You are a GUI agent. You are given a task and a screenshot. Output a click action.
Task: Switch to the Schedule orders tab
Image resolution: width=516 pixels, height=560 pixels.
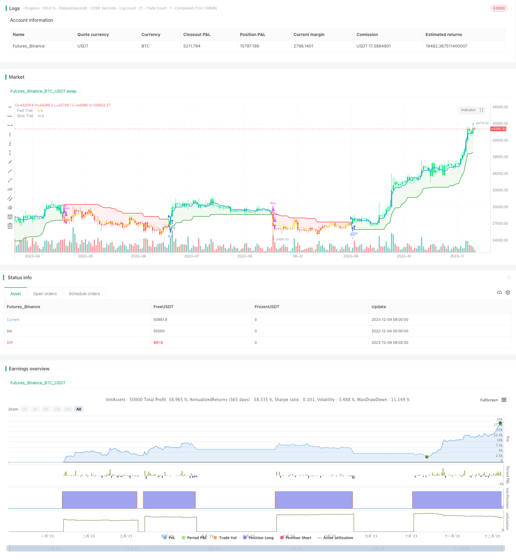click(84, 294)
